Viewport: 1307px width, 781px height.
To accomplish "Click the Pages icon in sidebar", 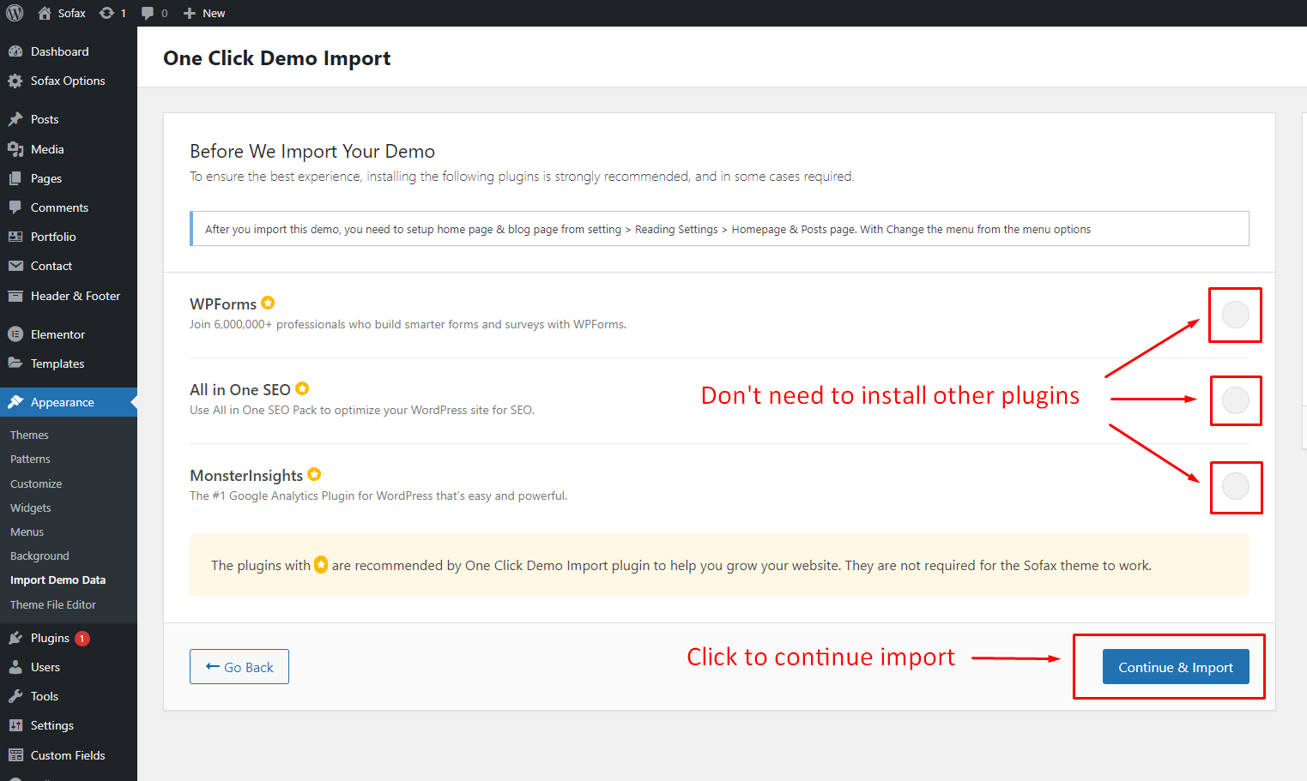I will pyautogui.click(x=15, y=178).
